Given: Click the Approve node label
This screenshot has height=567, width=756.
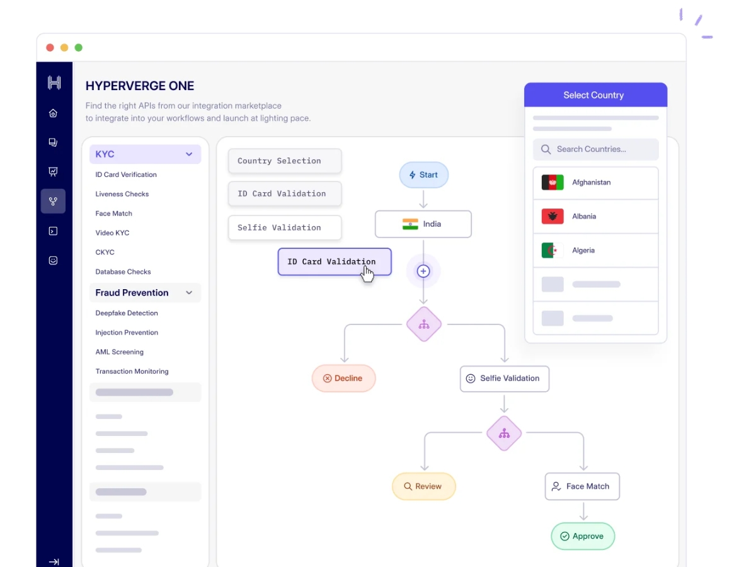Looking at the screenshot, I should [588, 537].
